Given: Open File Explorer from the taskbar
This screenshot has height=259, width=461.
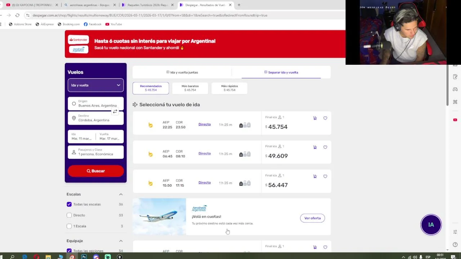Looking at the screenshot, I should [x=48, y=257].
